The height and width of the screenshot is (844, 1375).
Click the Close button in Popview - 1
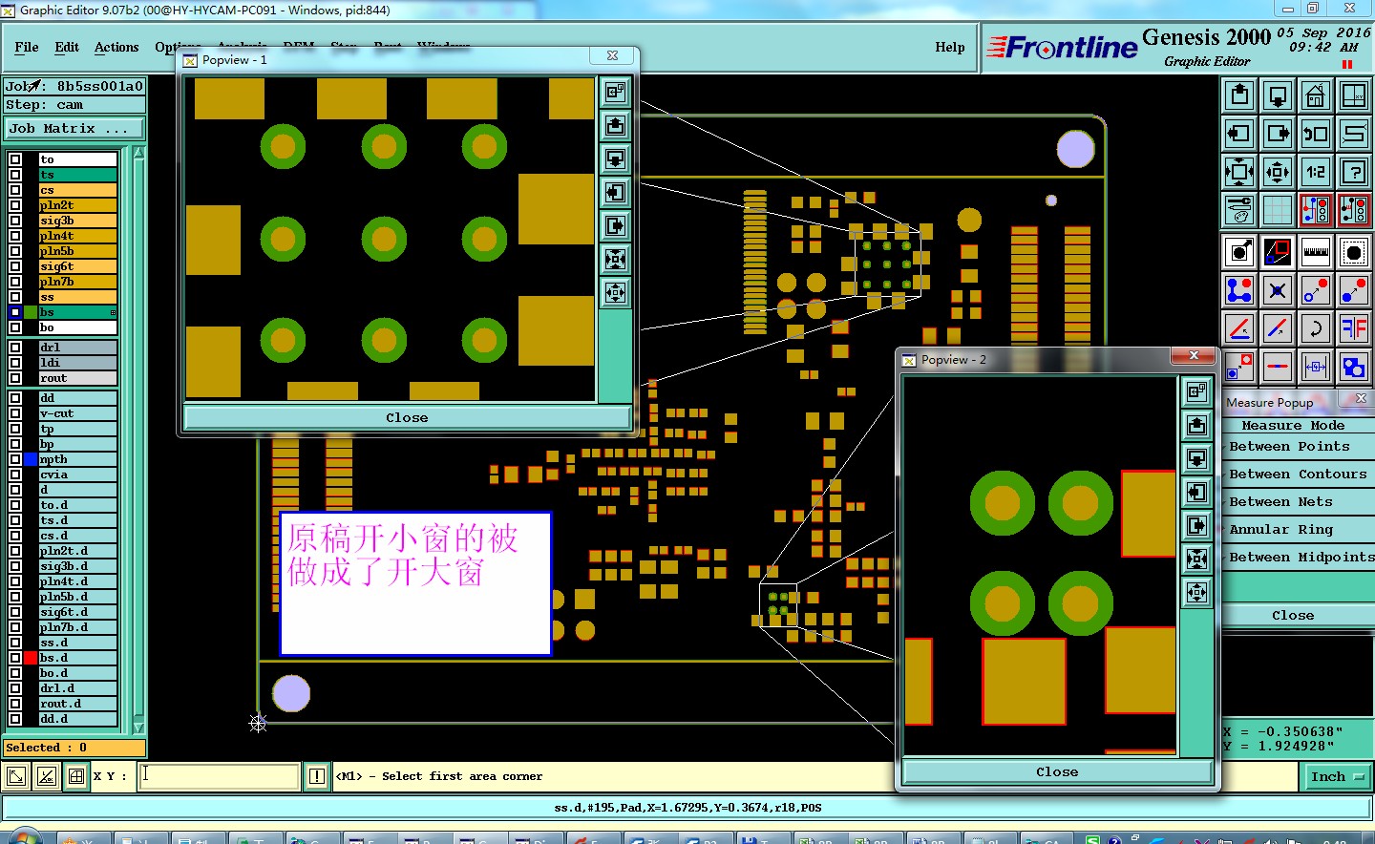click(x=407, y=417)
